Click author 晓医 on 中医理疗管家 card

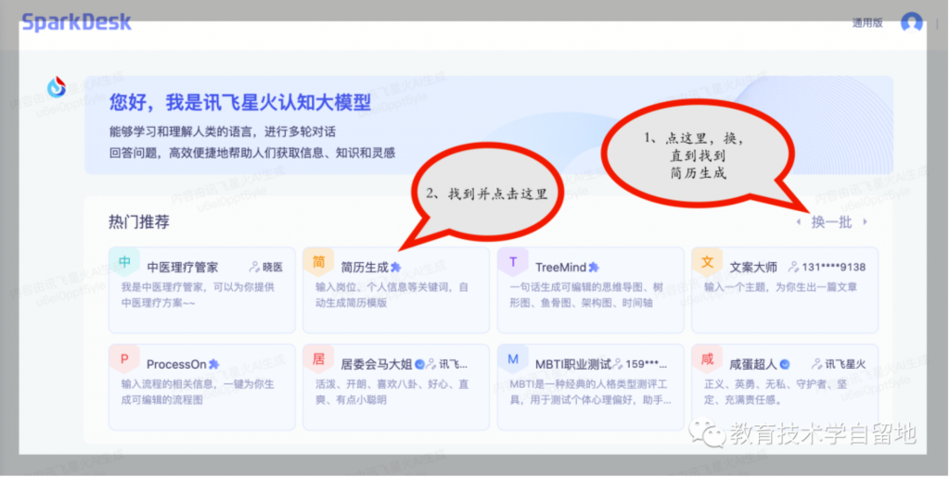coord(273,268)
